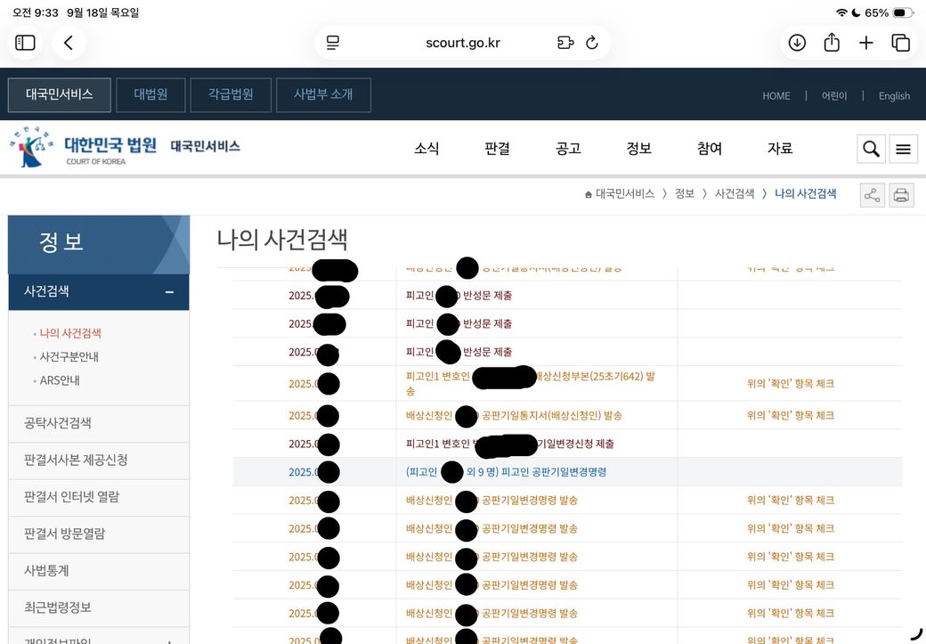
Task: Reload the page with the refresh icon
Action: (x=591, y=43)
